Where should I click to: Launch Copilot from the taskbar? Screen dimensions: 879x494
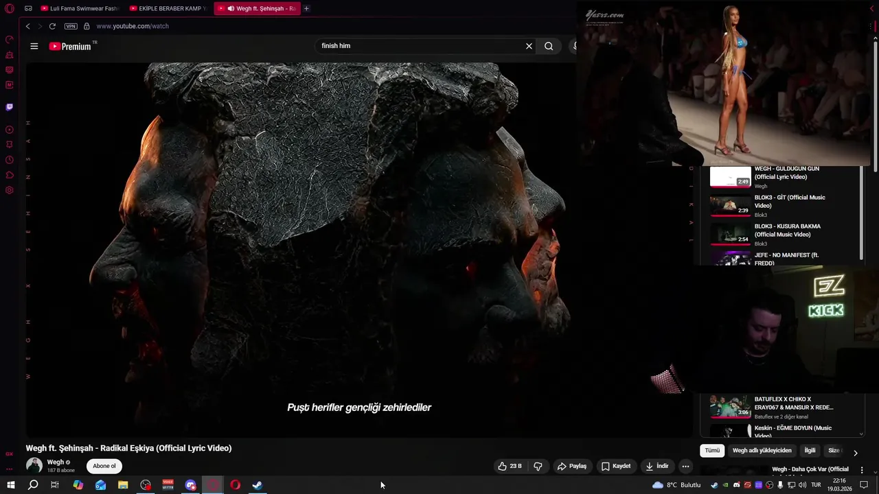point(78,485)
